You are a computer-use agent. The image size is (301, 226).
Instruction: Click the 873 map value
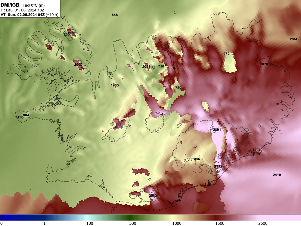coord(227,53)
